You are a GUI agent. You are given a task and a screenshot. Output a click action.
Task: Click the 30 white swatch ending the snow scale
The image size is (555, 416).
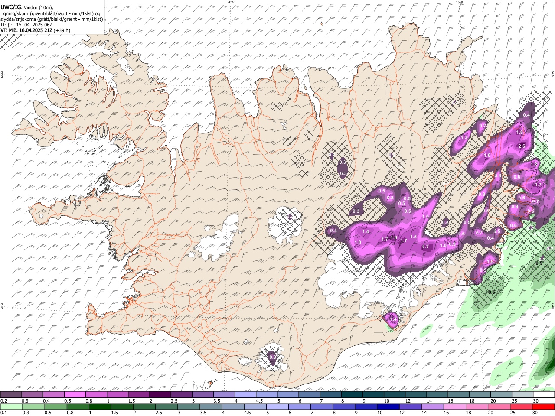(x=544, y=395)
